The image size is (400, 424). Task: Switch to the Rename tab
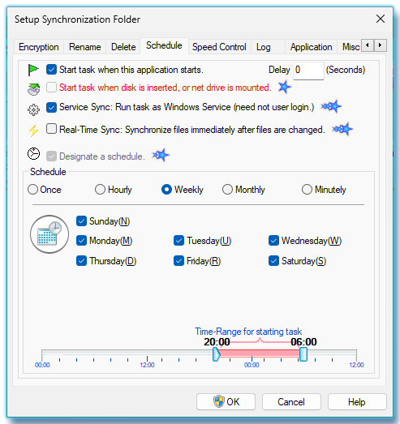84,47
